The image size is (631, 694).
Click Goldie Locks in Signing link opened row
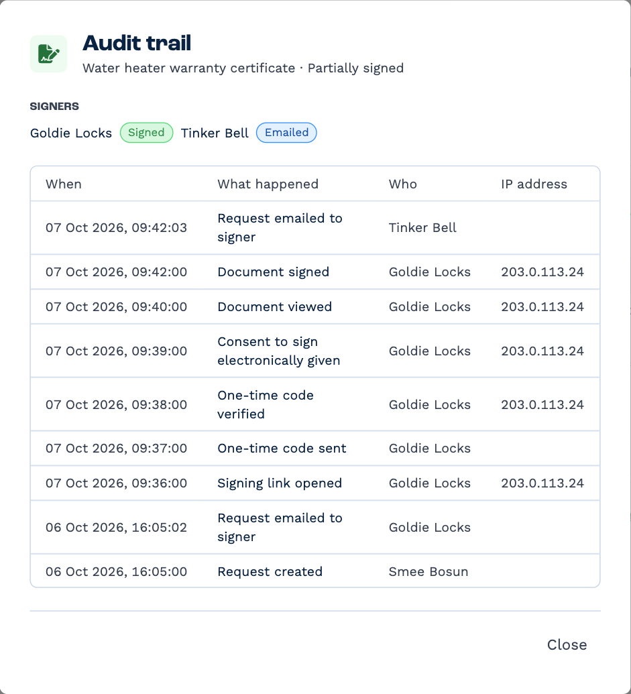point(430,483)
